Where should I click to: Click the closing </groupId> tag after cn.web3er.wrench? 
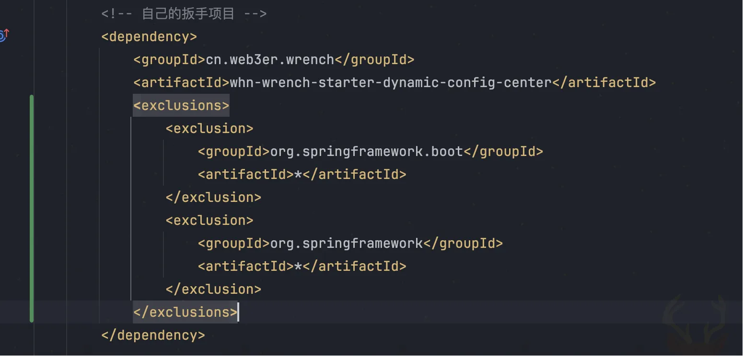(x=374, y=60)
